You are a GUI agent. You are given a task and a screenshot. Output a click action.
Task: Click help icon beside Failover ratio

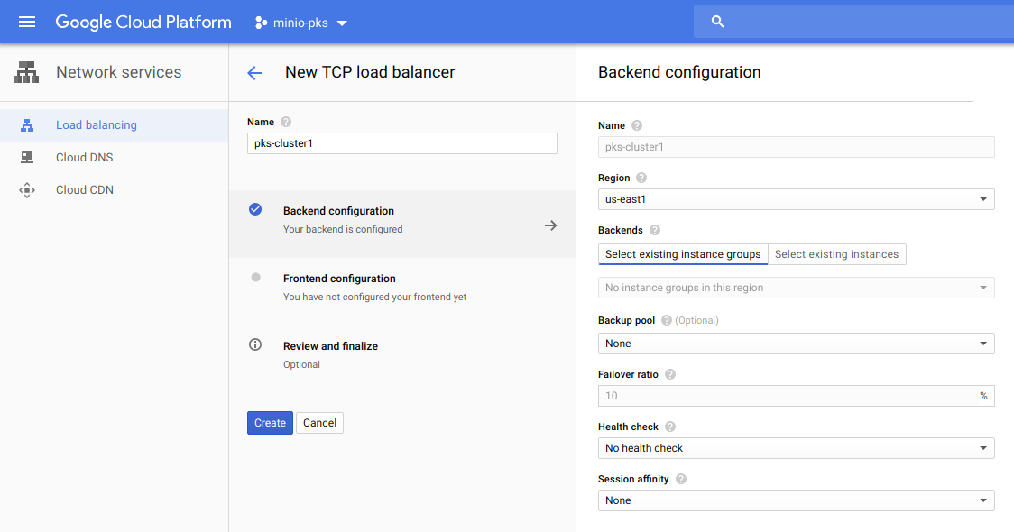point(670,374)
